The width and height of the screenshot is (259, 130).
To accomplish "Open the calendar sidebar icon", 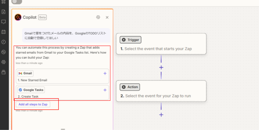I will coord(3,32).
